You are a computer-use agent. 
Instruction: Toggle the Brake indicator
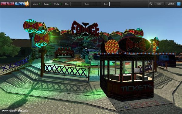(36, 4)
